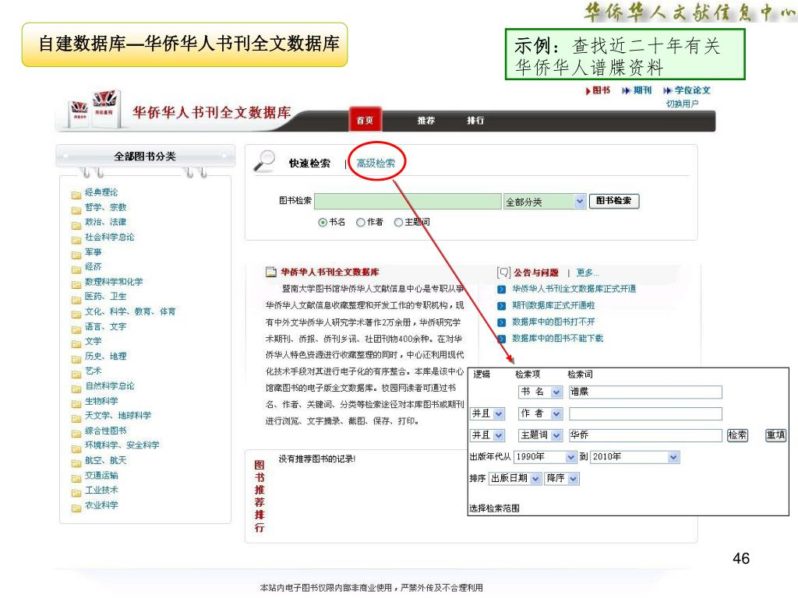
Task: Click the 历史、地理 folder icon
Action: pos(76,358)
